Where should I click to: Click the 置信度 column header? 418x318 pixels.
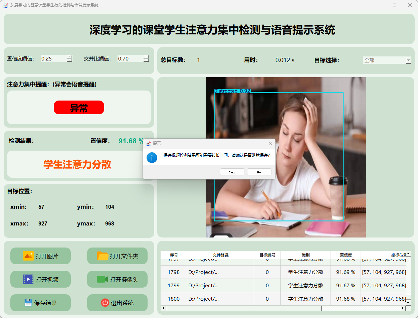click(x=345, y=255)
